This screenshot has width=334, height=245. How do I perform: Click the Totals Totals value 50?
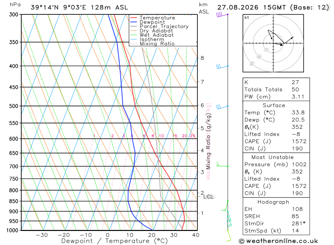295,90
